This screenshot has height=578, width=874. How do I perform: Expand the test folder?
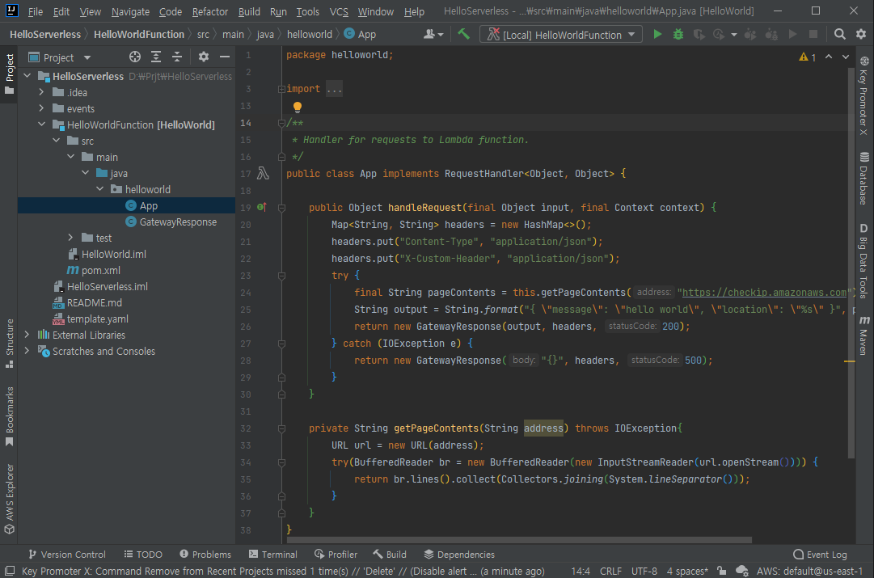[70, 238]
